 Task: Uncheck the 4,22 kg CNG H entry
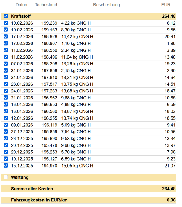[x=6, y=23]
